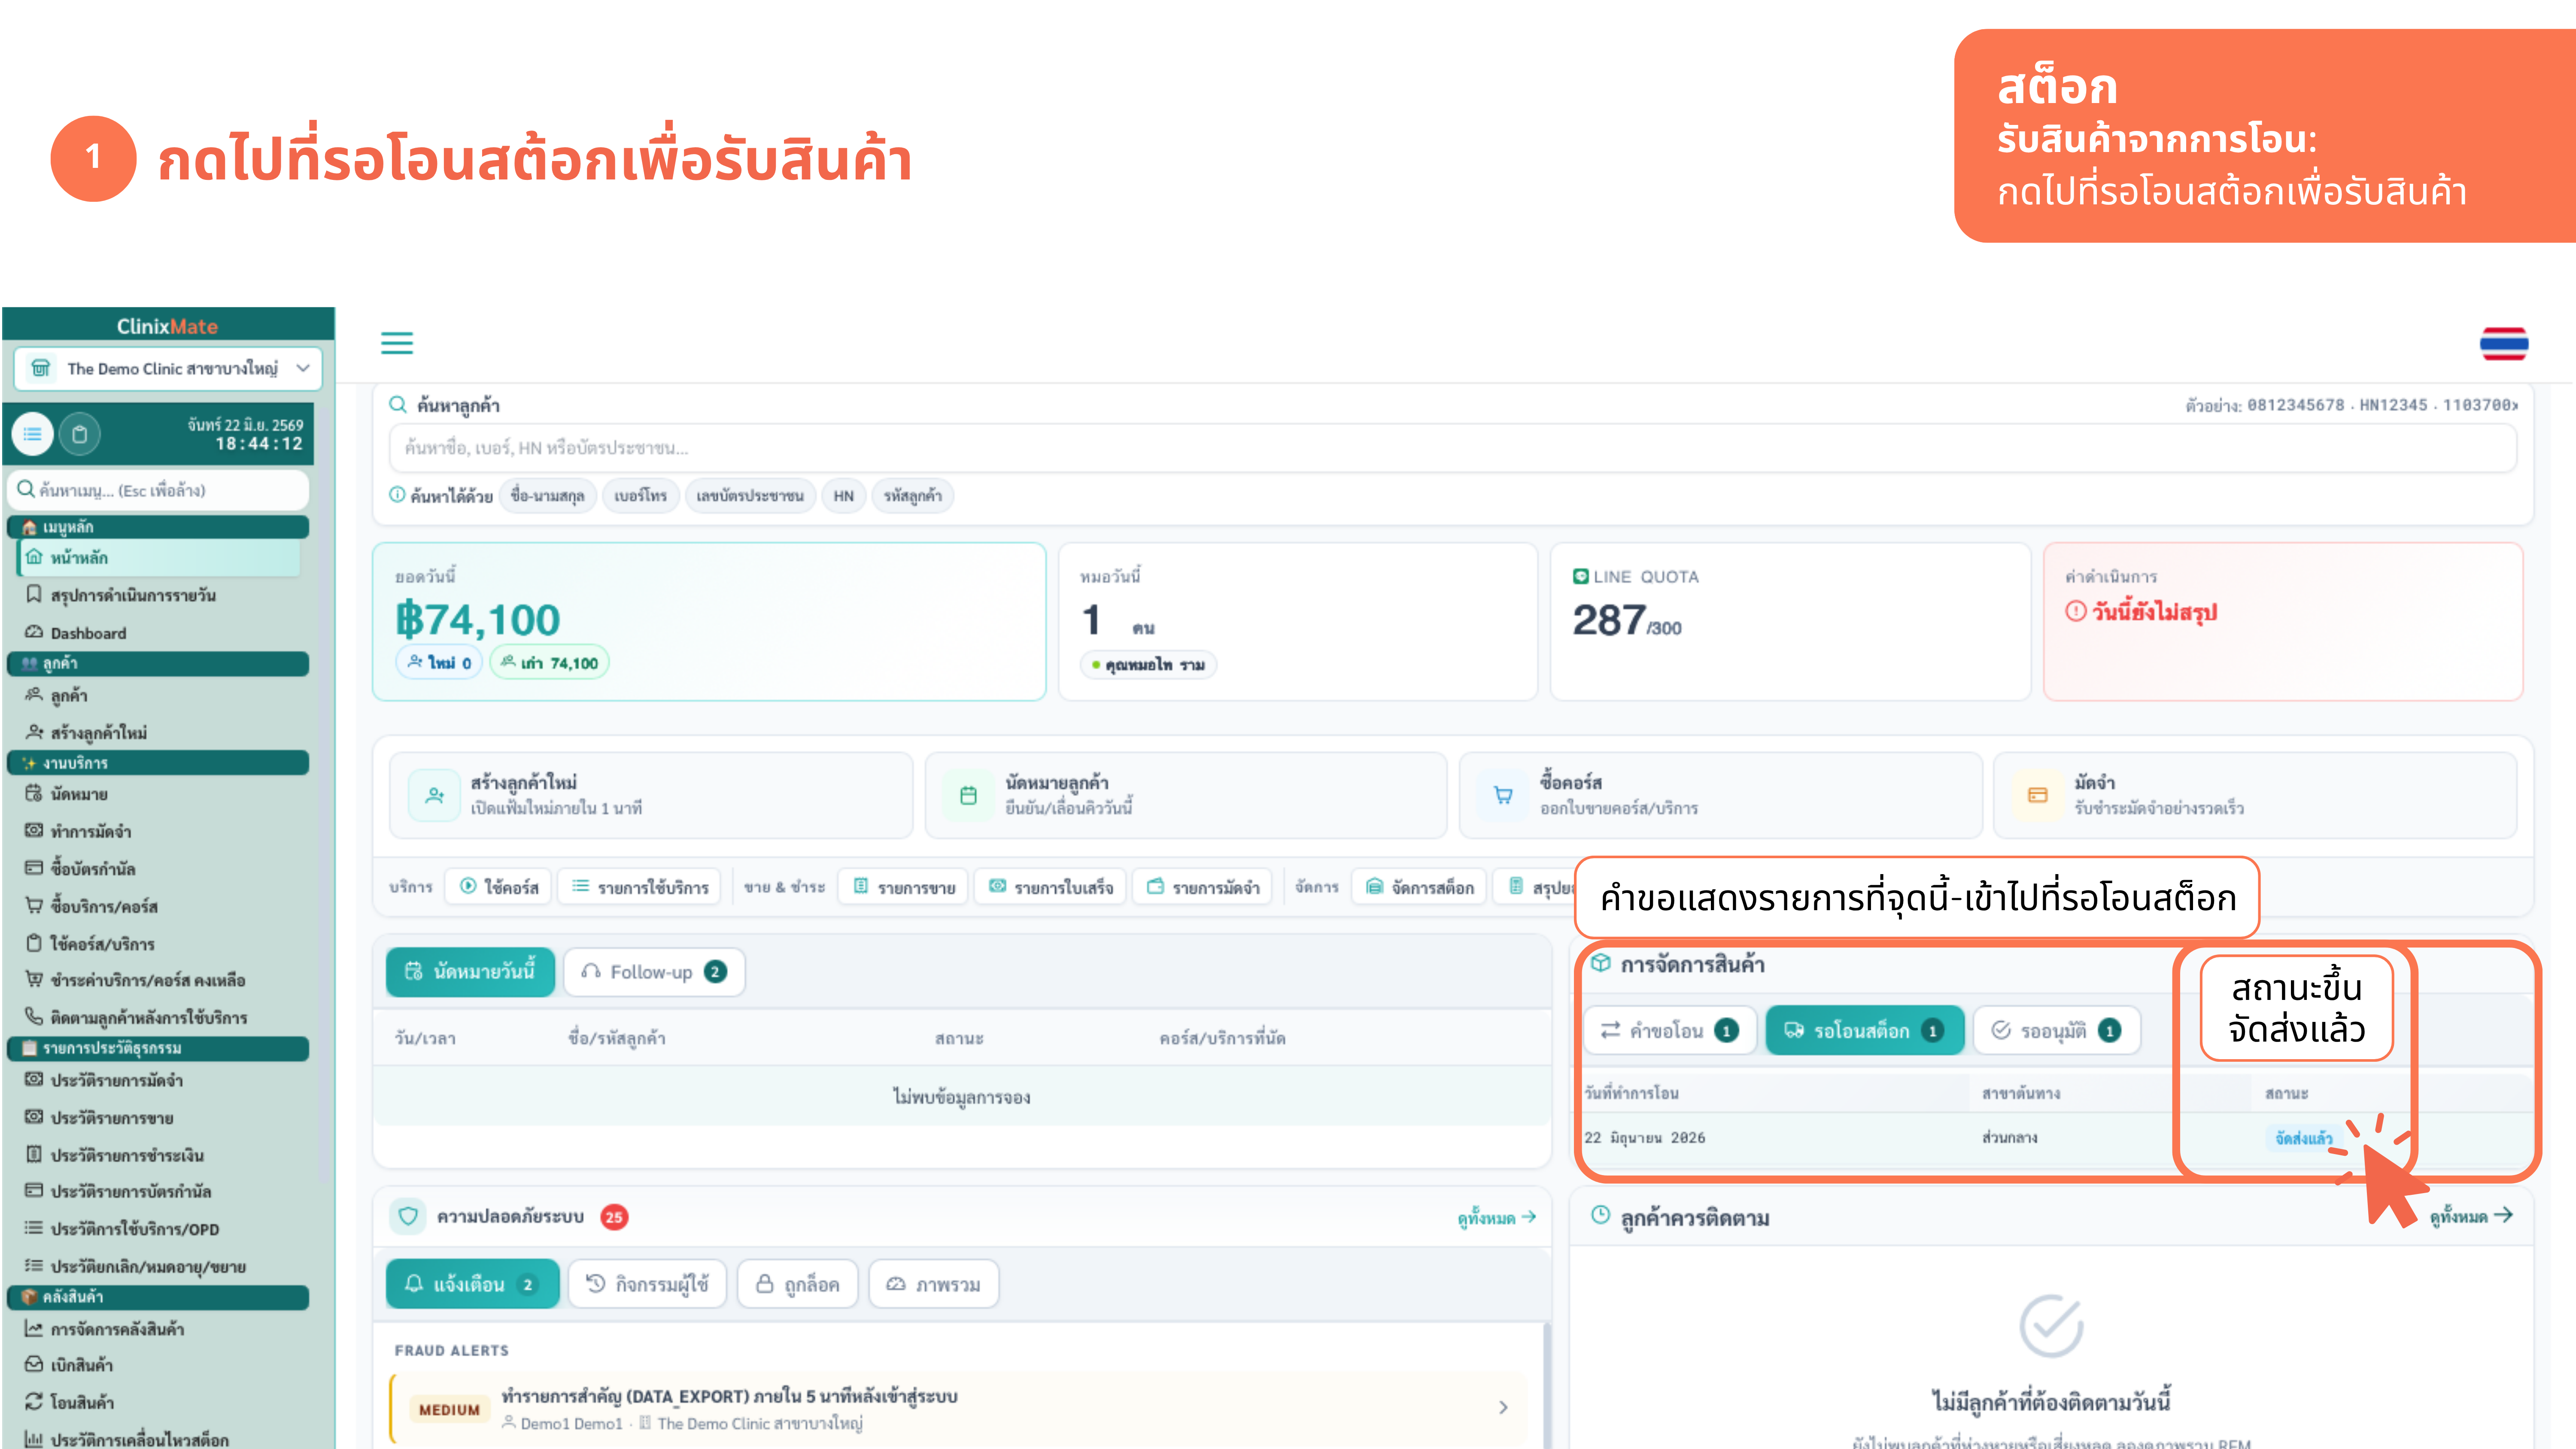Click the รายการมัดจำ toolbar button

[x=1202, y=886]
